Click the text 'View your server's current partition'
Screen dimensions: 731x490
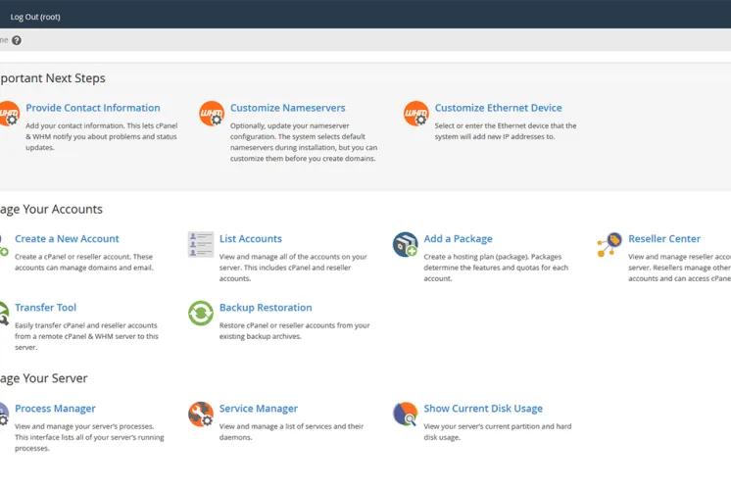coord(481,426)
